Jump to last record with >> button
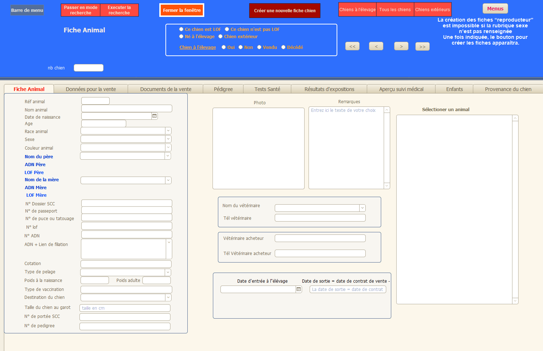Viewport: 543px width, 351px height. point(422,47)
